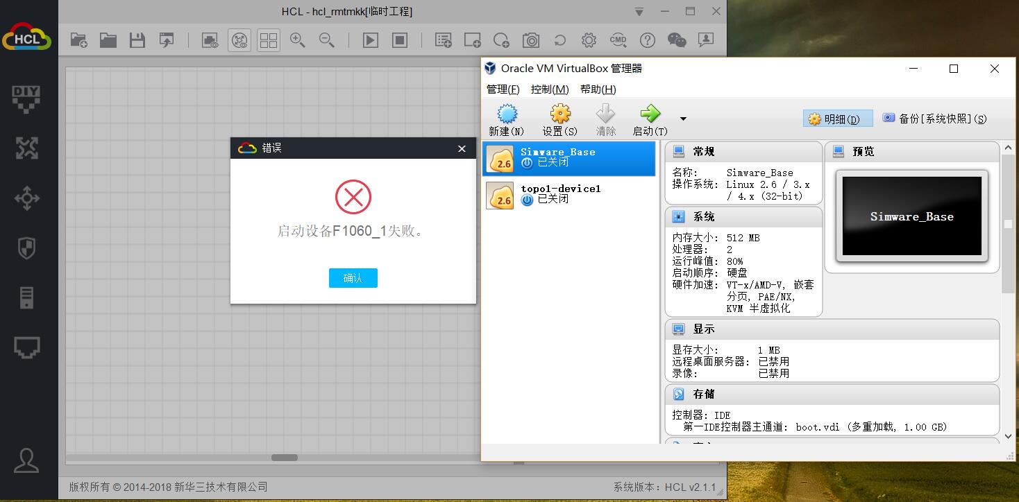The image size is (1019, 502).
Task: Click the add rectangle shape icon in HCL
Action: (x=473, y=40)
